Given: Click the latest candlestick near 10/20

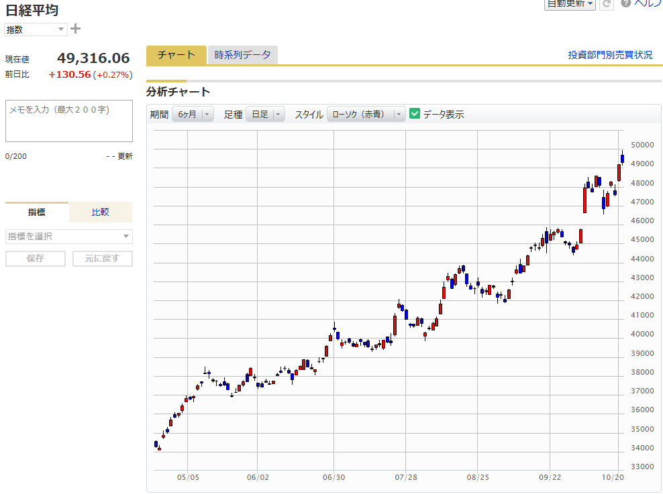Looking at the screenshot, I should click(623, 159).
